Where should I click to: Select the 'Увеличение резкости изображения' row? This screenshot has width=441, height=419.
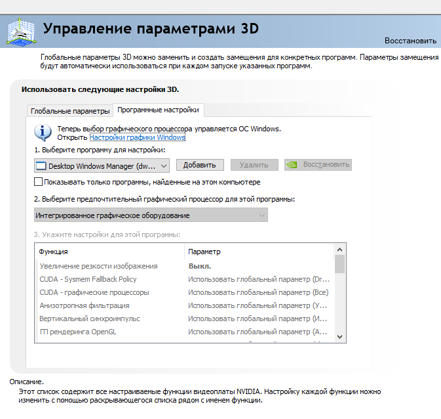tap(185, 266)
